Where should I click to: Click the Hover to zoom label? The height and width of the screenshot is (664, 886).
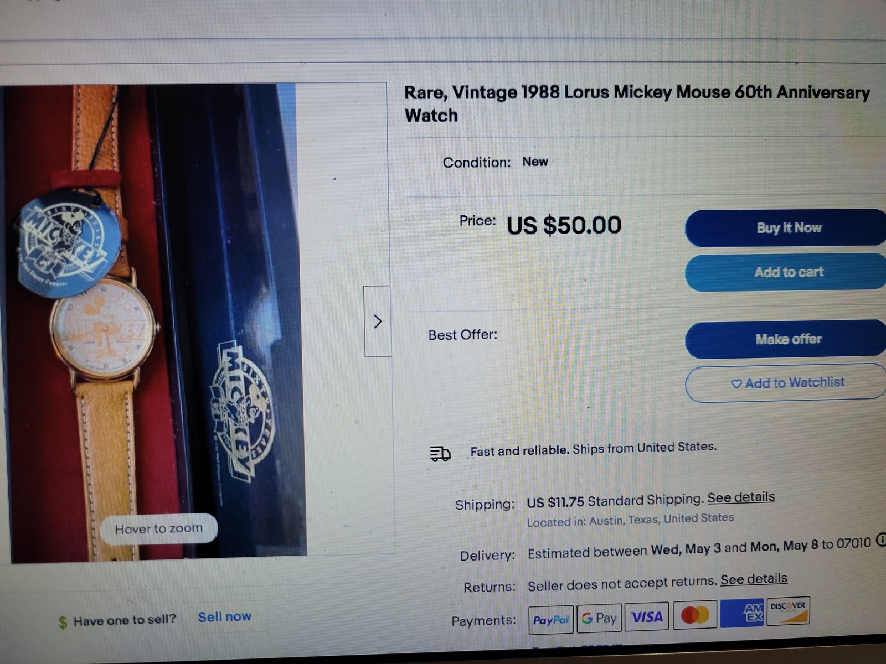click(x=159, y=529)
